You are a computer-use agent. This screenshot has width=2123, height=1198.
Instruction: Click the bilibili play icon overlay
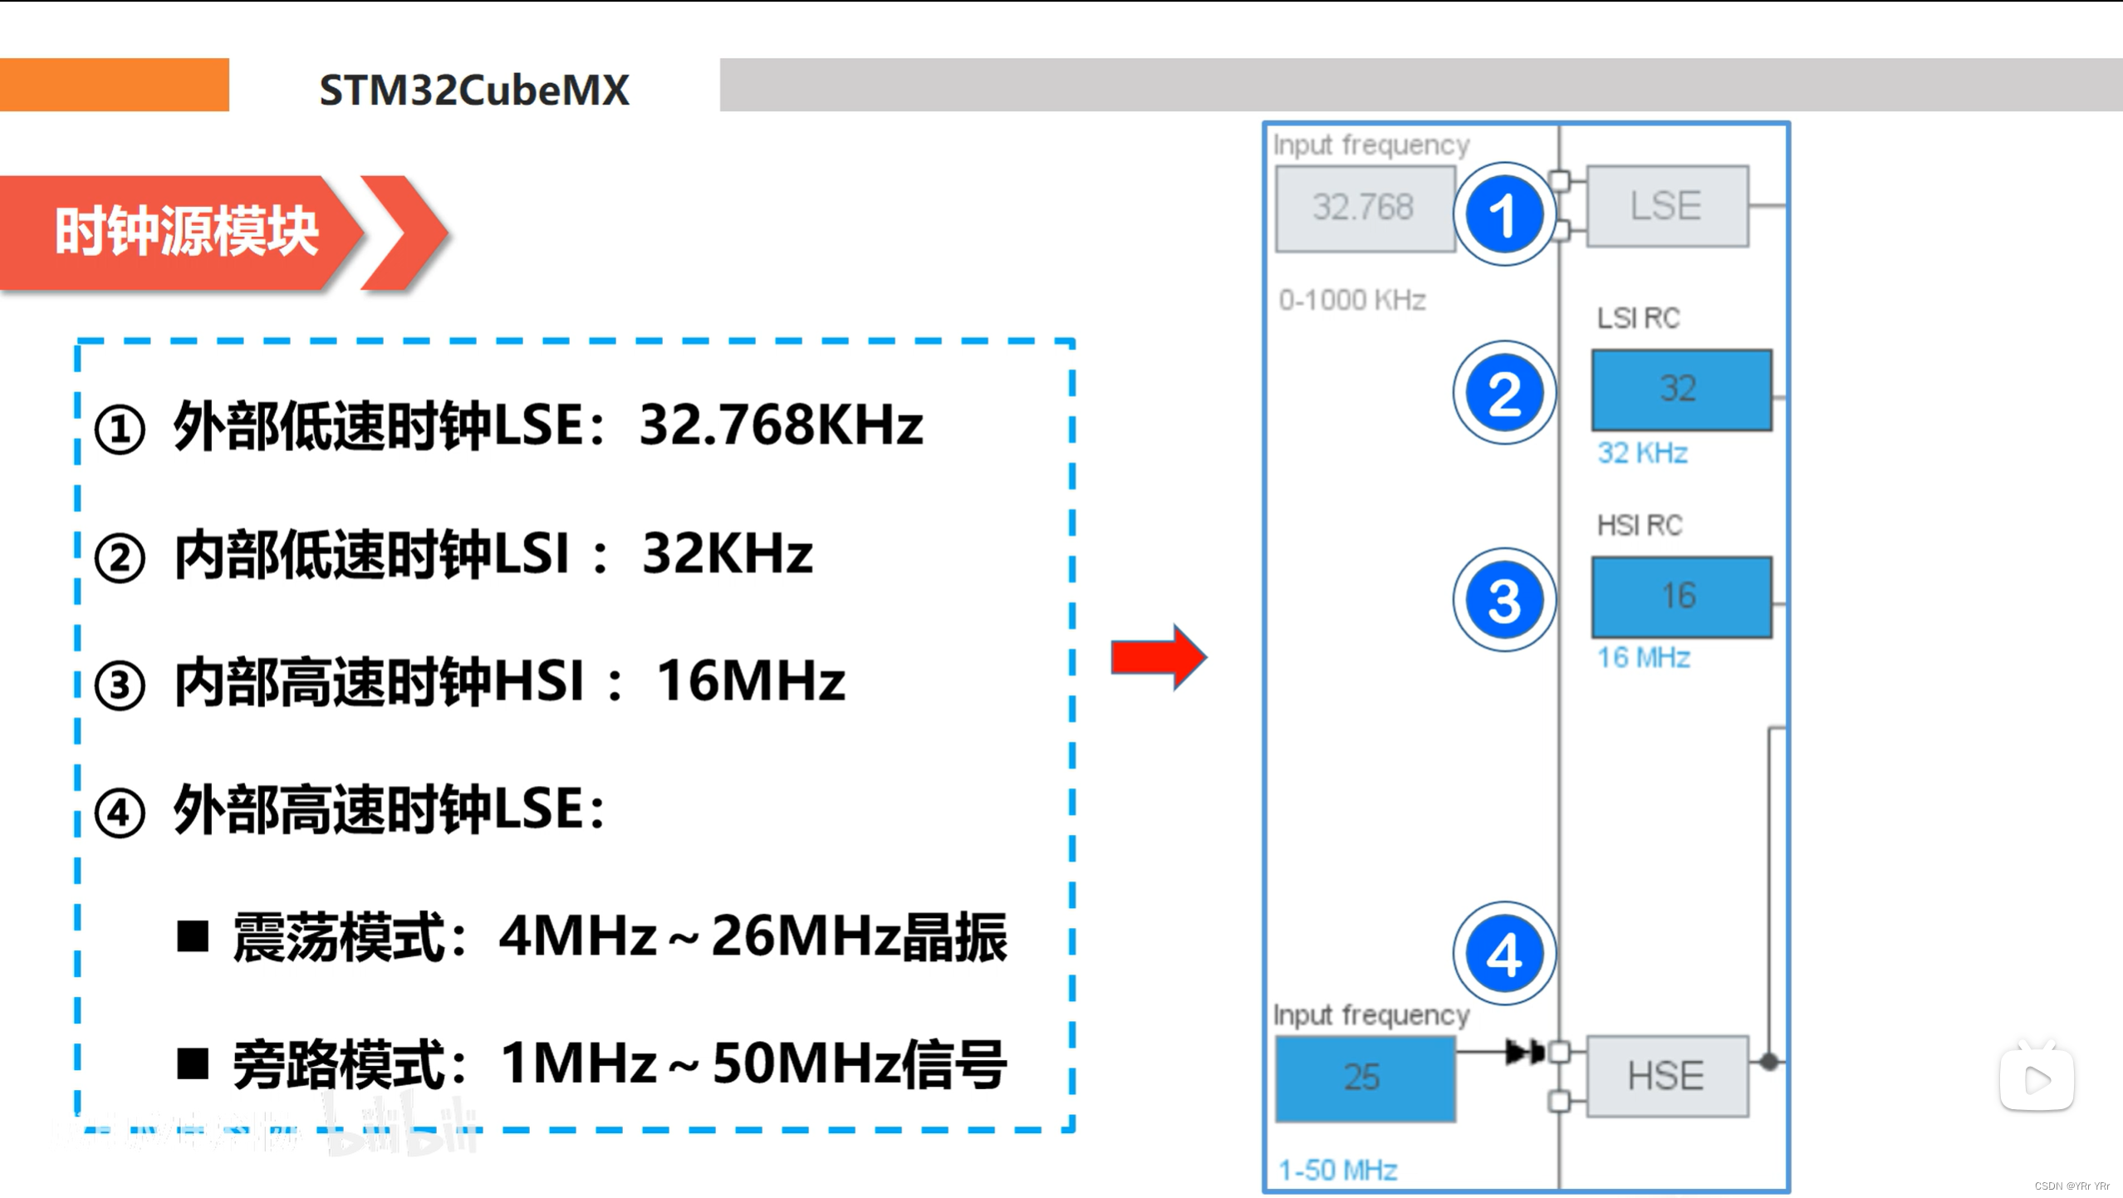pos(2037,1078)
